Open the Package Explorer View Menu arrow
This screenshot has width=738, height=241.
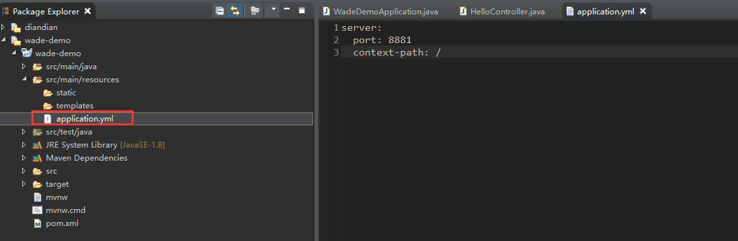coord(274,9)
